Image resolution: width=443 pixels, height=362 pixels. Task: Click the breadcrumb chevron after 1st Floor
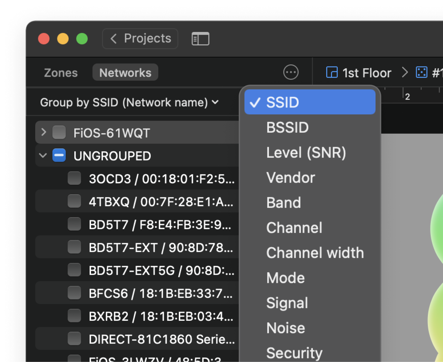(404, 73)
